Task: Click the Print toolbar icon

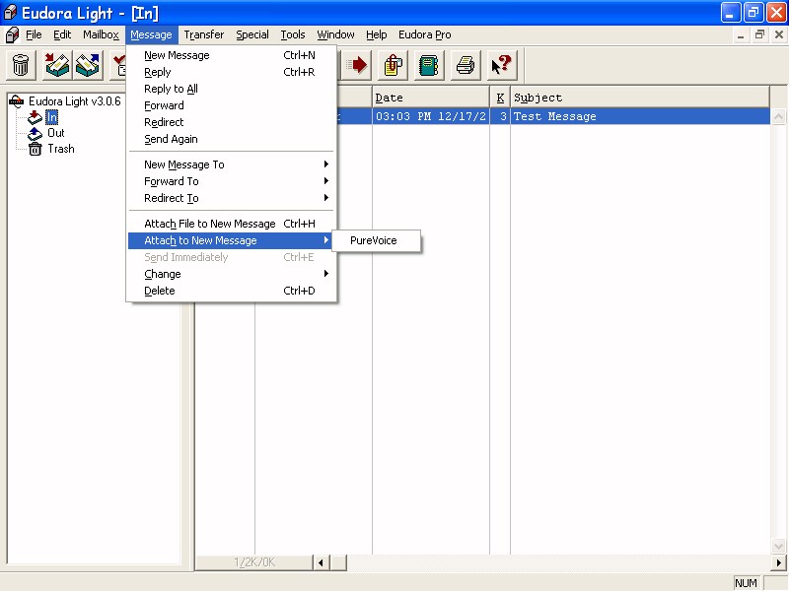Action: click(466, 65)
